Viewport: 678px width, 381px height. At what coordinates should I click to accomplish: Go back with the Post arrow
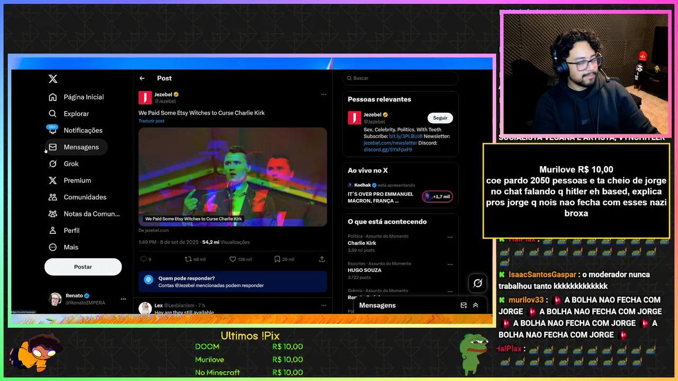pos(142,78)
